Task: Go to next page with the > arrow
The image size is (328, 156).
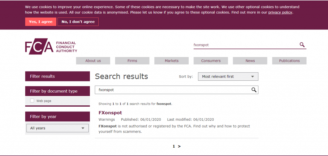Action: click(x=179, y=146)
